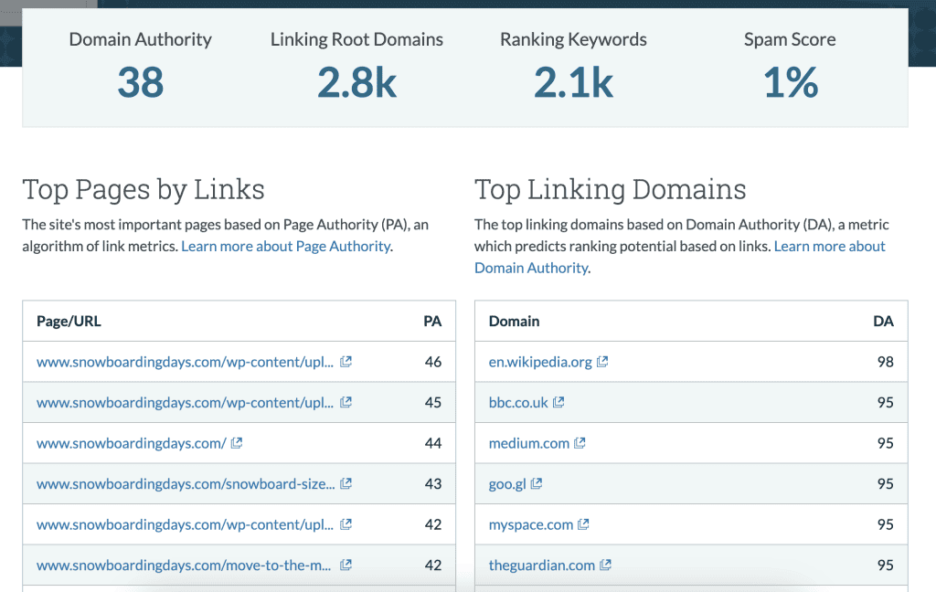
Task: Click external link icon next to goo.gl
Action: pyautogui.click(x=536, y=483)
